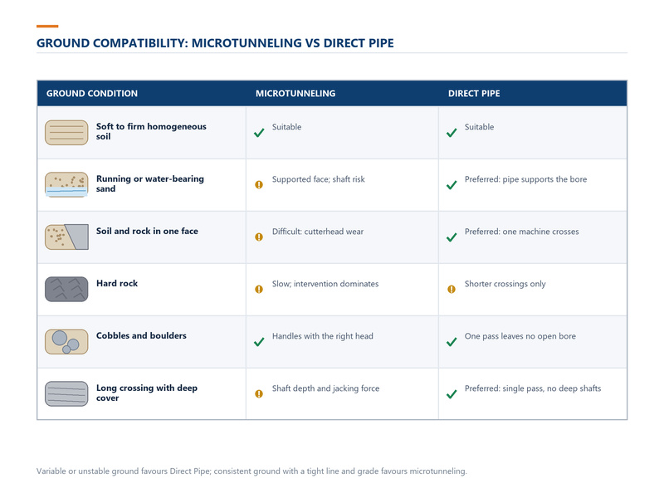
Task: Click the hard rock icon
Action: (x=66, y=289)
